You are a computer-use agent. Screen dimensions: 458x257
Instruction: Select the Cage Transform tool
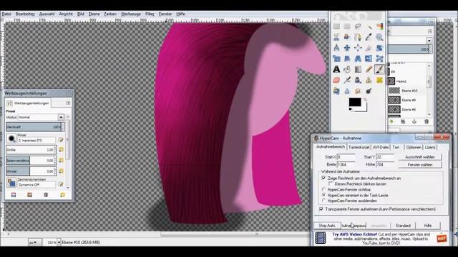click(x=379, y=59)
